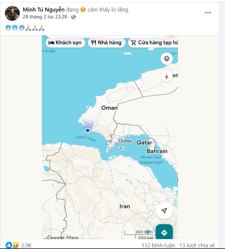This screenshot has width=225, height=249.
Task: Click the red compass icon
Action: (x=167, y=76)
